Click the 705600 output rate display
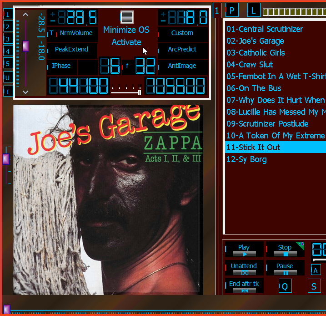Image resolution: width=326 pixels, height=316 pixels. click(176, 86)
